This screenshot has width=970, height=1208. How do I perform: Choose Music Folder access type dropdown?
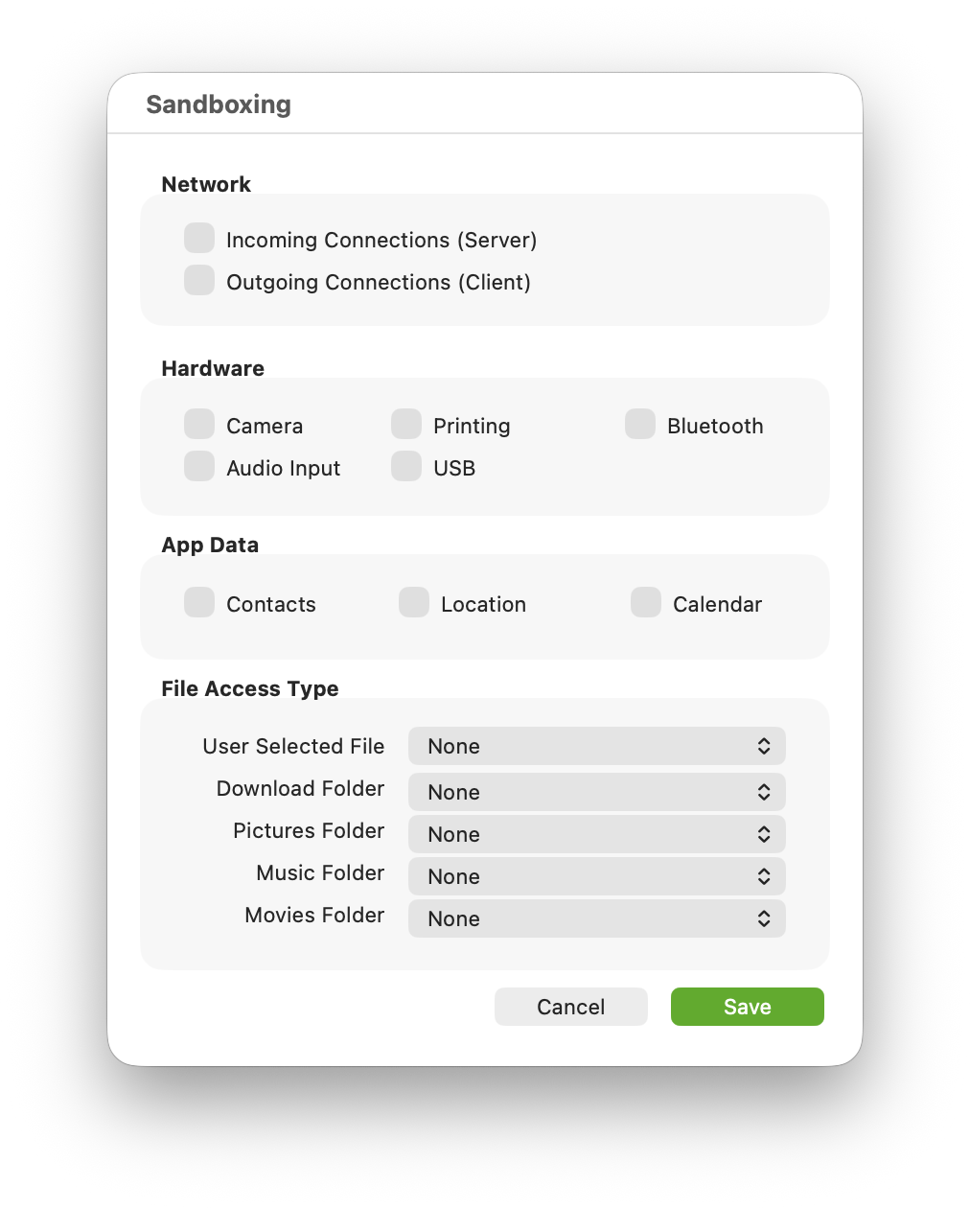[596, 876]
